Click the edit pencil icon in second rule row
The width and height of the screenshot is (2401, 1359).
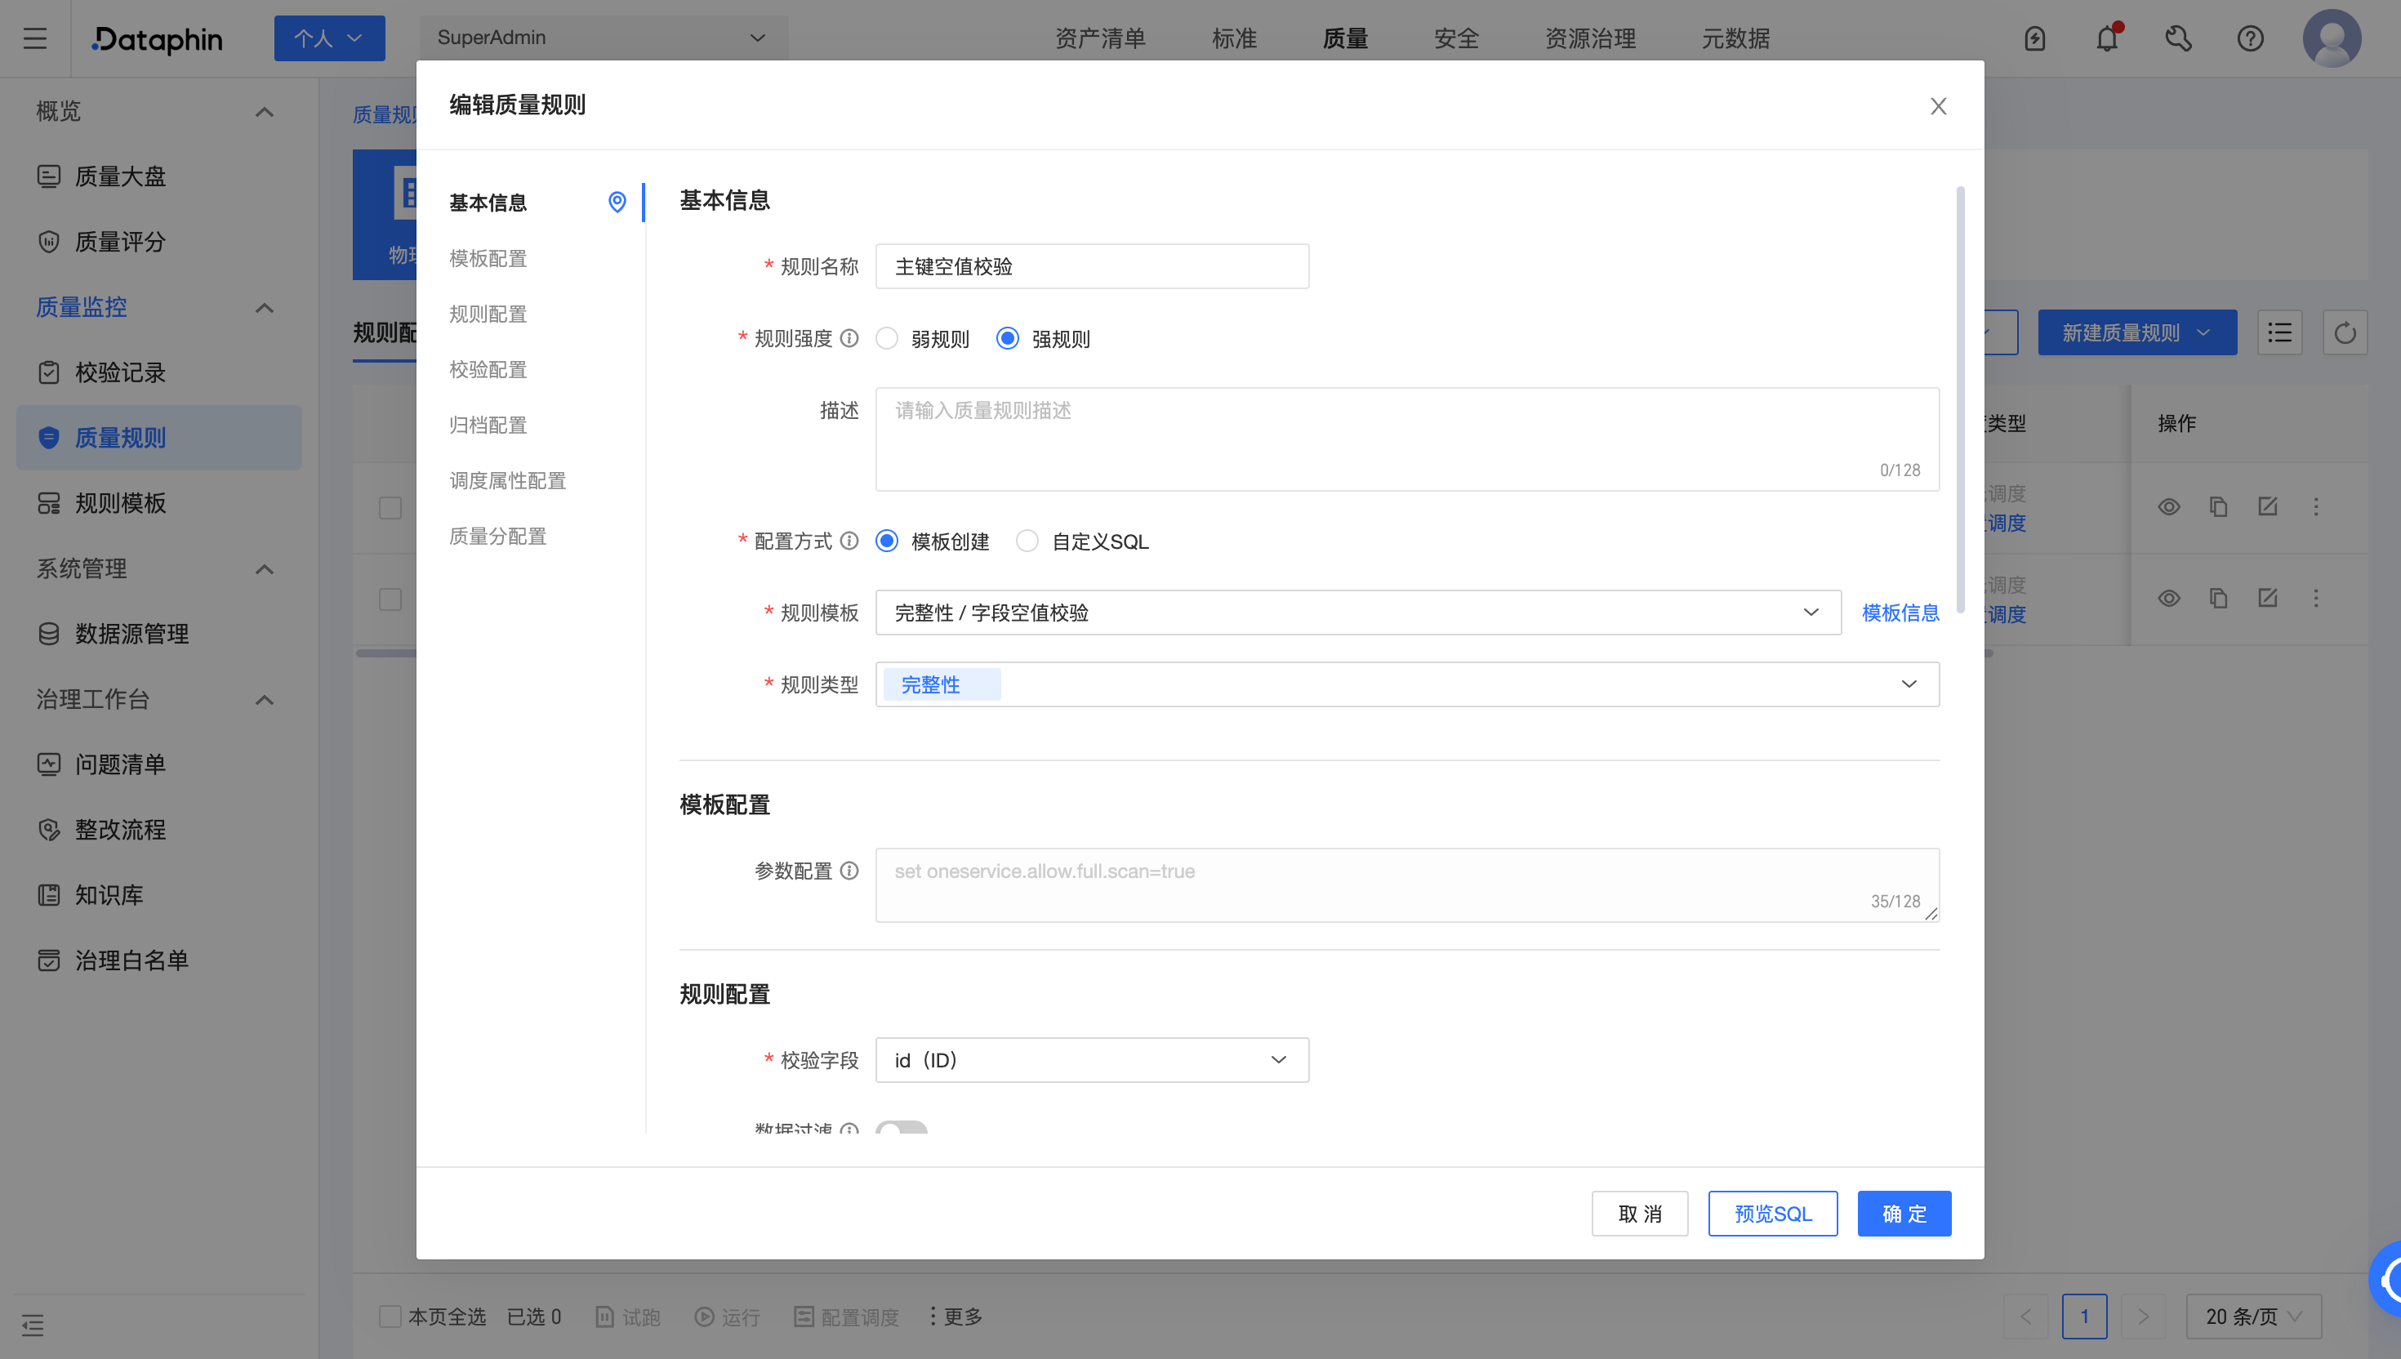(2268, 597)
